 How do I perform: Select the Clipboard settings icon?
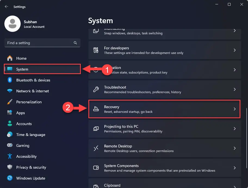96,186
